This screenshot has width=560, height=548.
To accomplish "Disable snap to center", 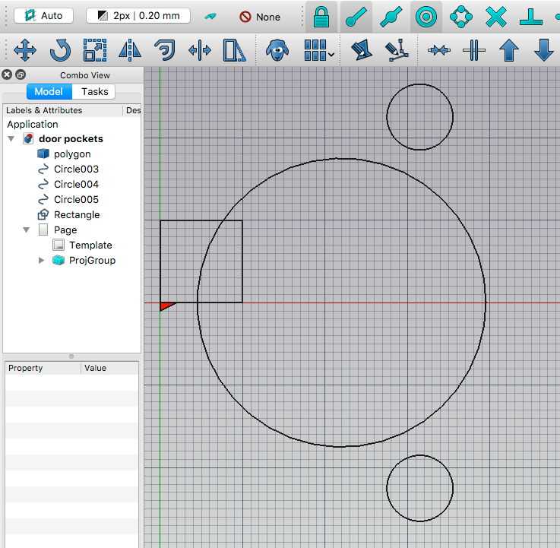I will pos(426,16).
